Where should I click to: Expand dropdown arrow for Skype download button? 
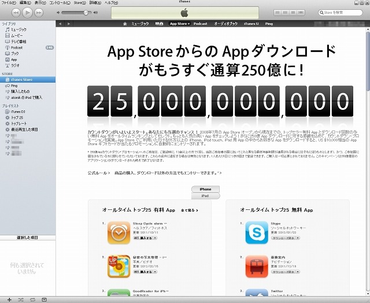point(298,238)
